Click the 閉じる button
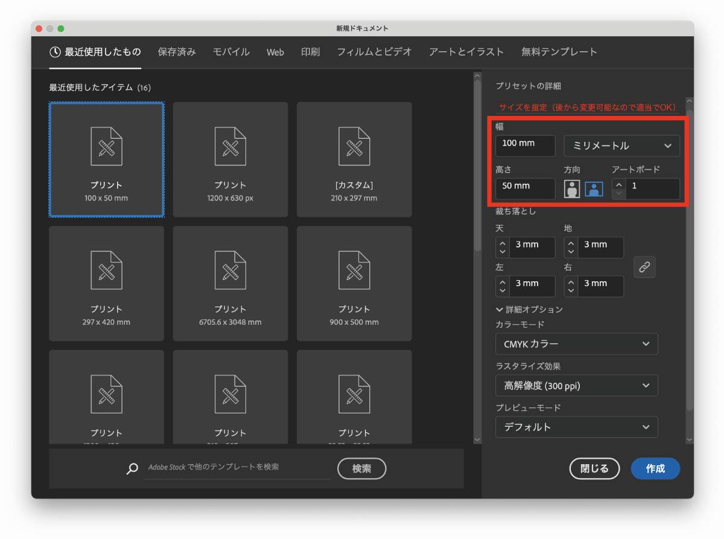724x539 pixels. point(594,468)
